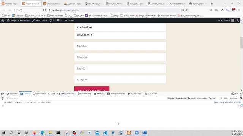Switch to the Red devtools tab
The height and width of the screenshot is (136, 243).
click(x=52, y=94)
